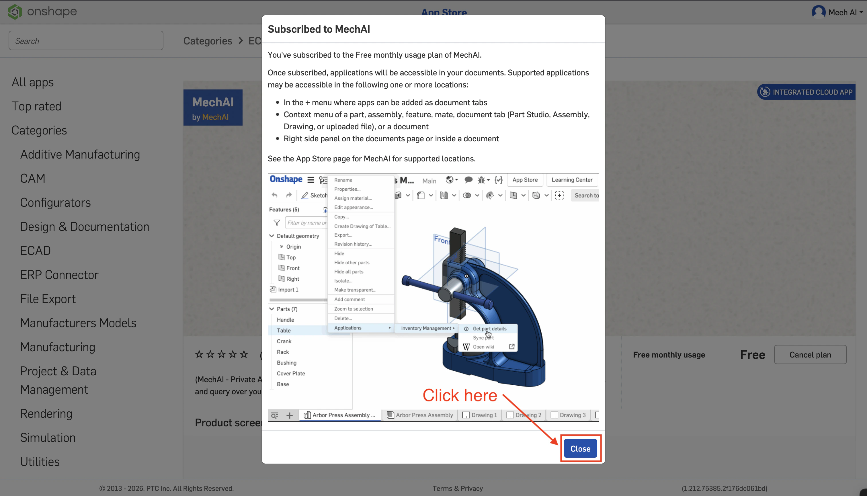The image size is (867, 496).
Task: Click inside the Search field
Action: click(86, 40)
